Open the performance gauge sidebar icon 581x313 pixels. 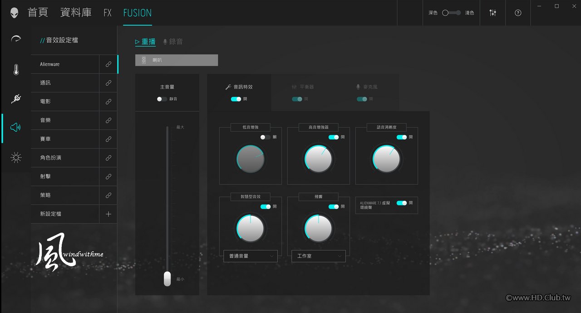(16, 39)
